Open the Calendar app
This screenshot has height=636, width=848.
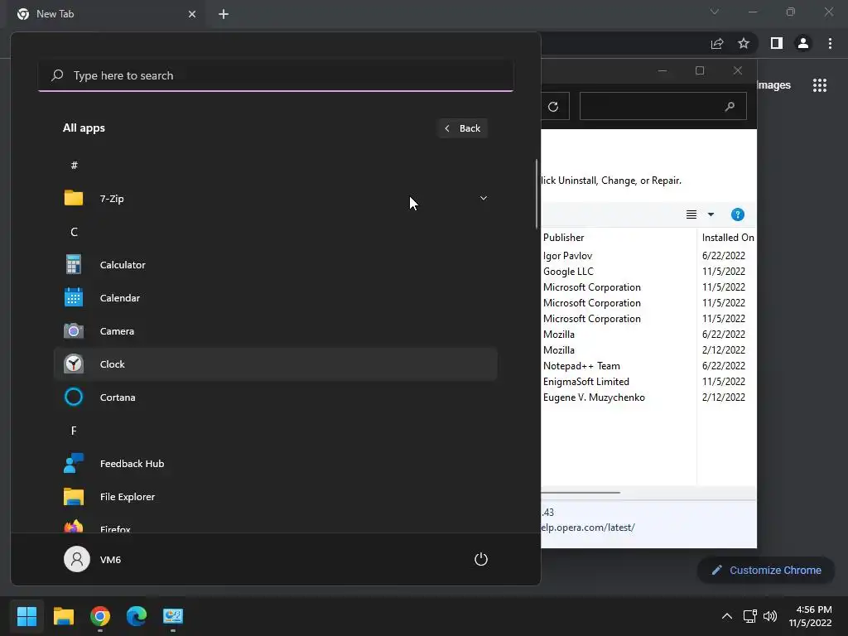point(275,298)
